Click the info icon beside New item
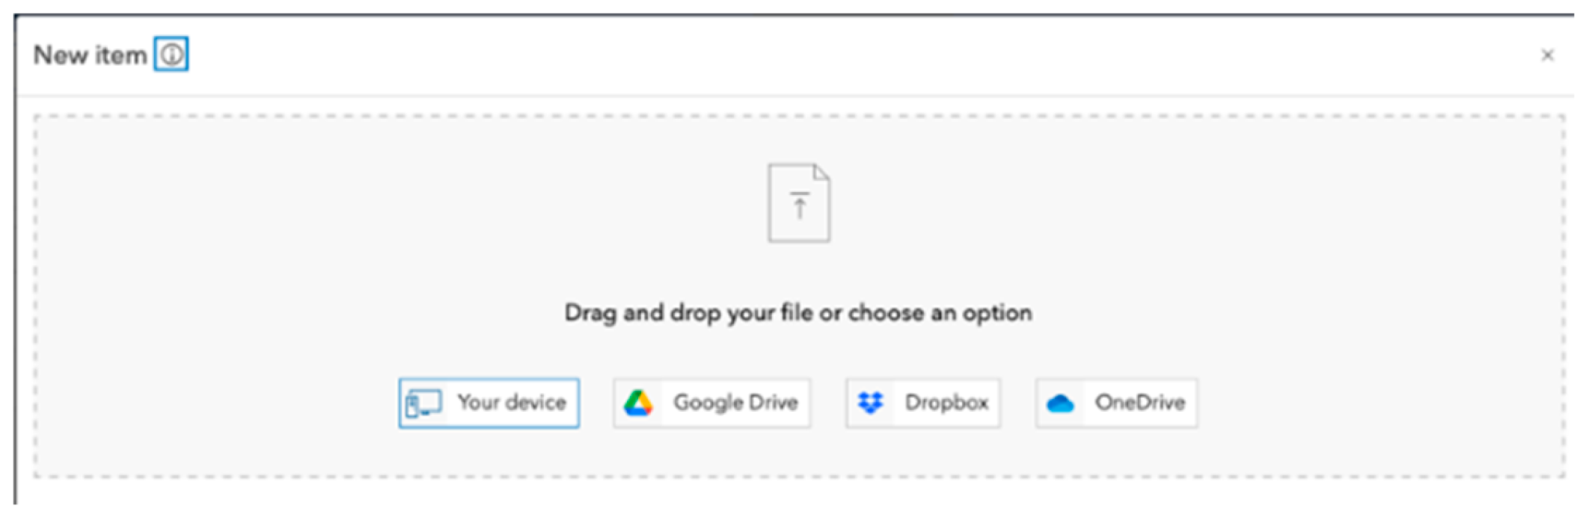Screen dimensions: 1583x520 (171, 55)
